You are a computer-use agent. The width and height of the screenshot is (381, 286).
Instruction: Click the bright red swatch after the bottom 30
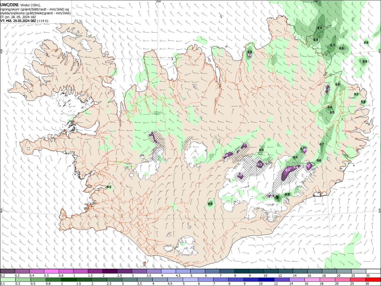[373, 279]
